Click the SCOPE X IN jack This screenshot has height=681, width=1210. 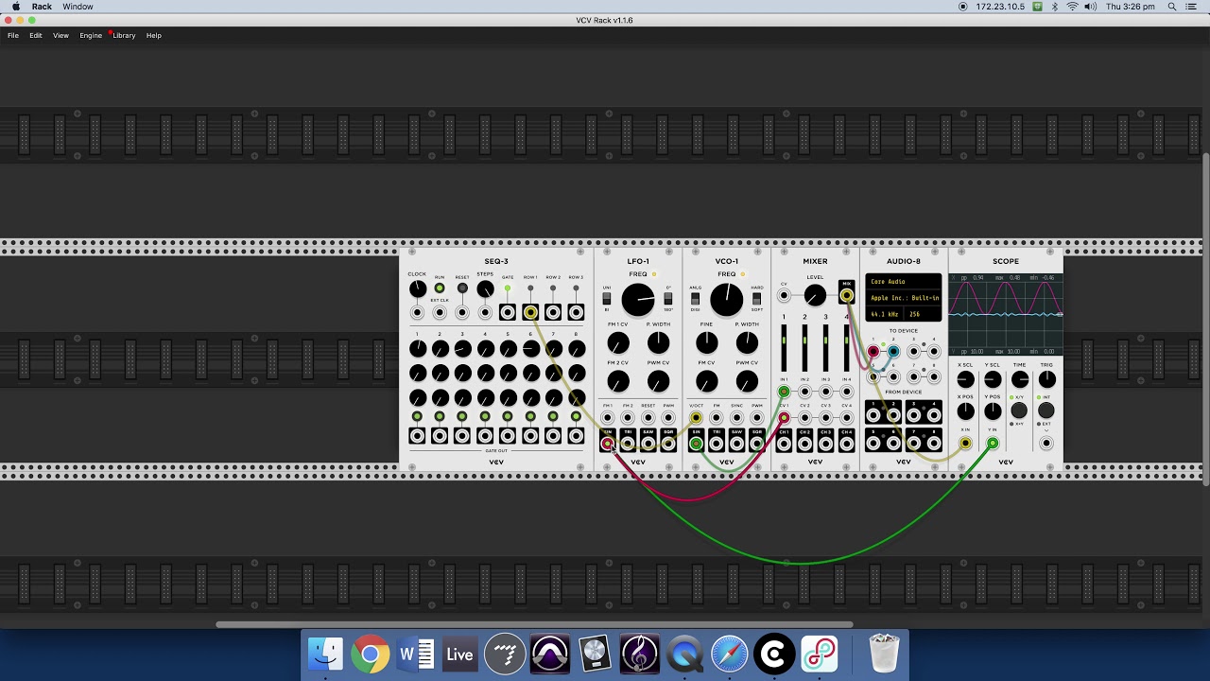[x=965, y=443]
